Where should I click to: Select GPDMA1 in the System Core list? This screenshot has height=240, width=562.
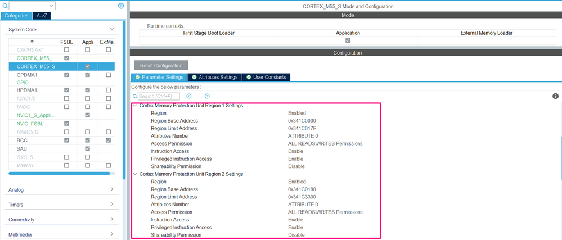(x=27, y=75)
